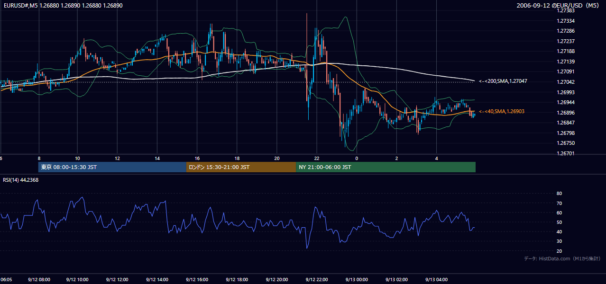Click the 9/12 12:00 time axis label
Image resolution: width=606 pixels, height=284 pixels.
point(118,280)
